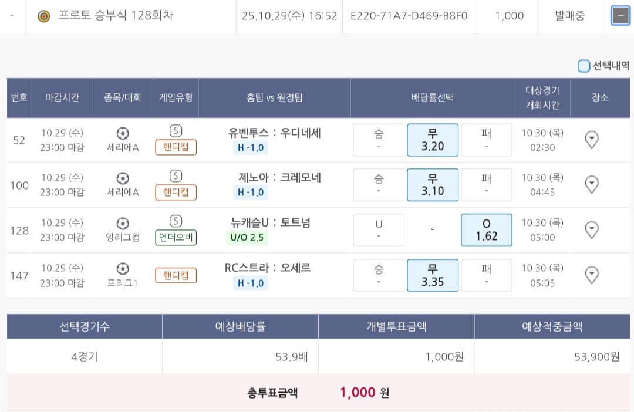Click the Proto target icon in header
The height and width of the screenshot is (412, 634).
pos(43,16)
